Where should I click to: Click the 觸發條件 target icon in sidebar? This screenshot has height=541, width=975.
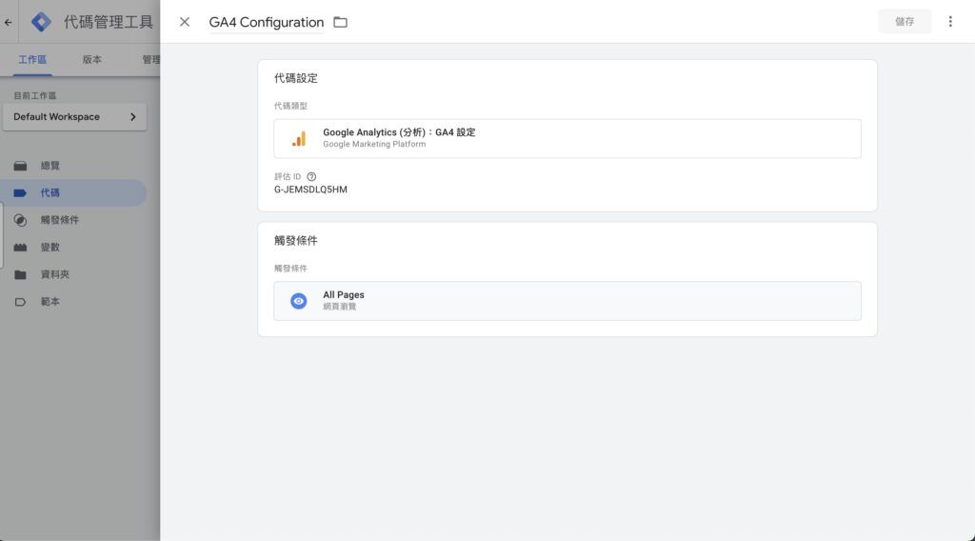pyautogui.click(x=21, y=220)
